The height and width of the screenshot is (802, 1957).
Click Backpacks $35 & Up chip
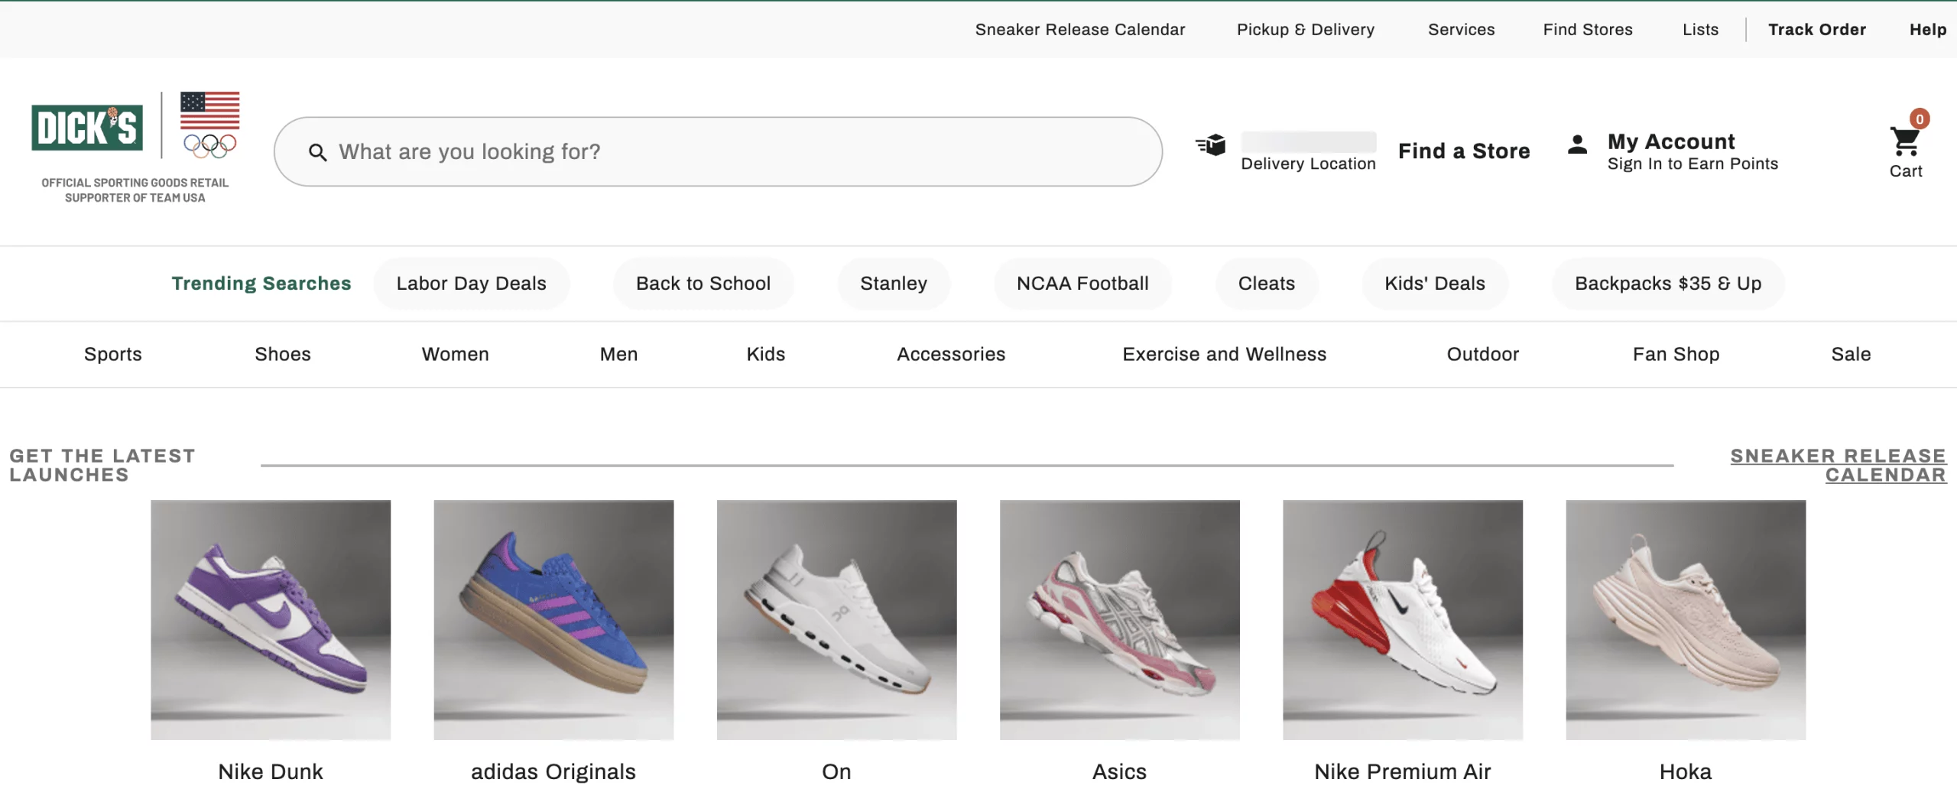[1667, 284]
